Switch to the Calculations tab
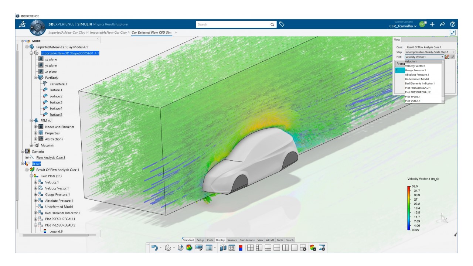Viewport: 473px width, 266px height. (x=247, y=240)
